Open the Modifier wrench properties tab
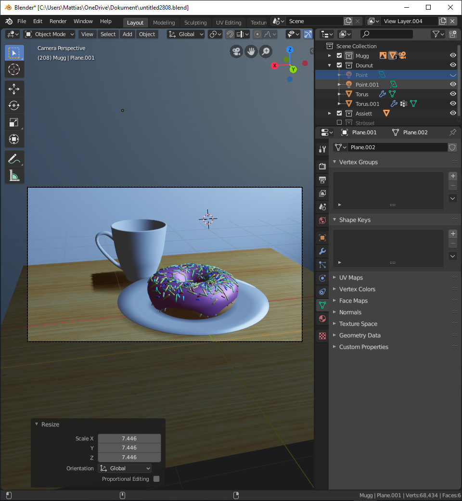The width and height of the screenshot is (462, 501). [322, 251]
